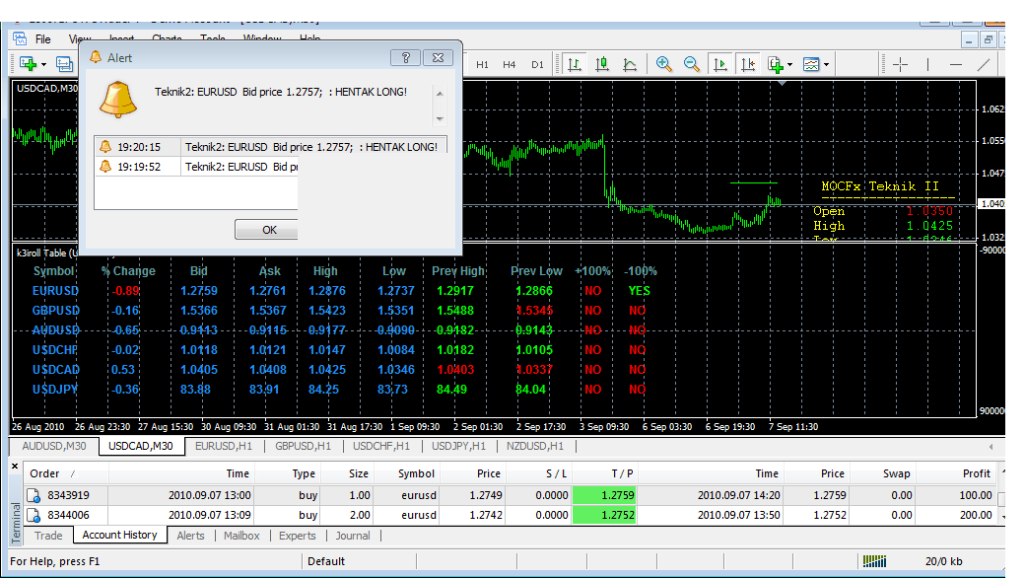The width and height of the screenshot is (1025, 578).
Task: Switch to the EURUSD,H1 chart tab
Action: pyautogui.click(x=224, y=446)
